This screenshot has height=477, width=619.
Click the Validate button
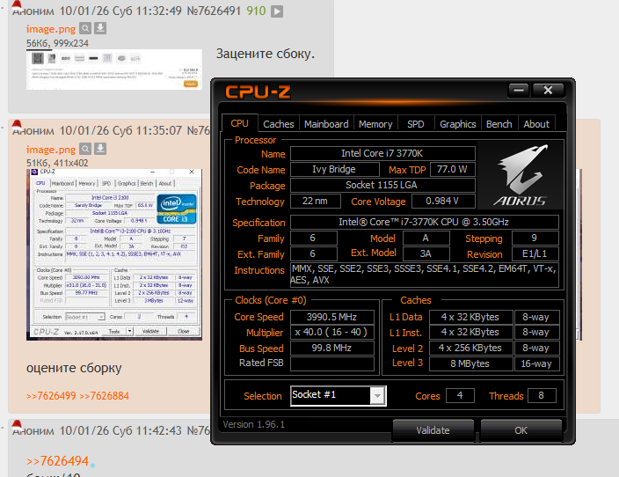tap(433, 430)
